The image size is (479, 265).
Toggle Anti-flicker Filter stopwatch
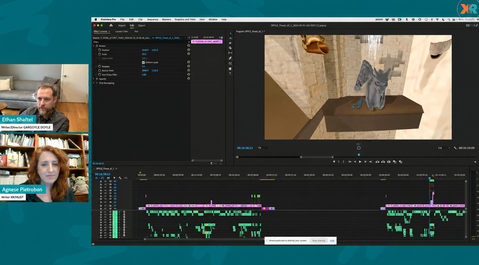100,75
